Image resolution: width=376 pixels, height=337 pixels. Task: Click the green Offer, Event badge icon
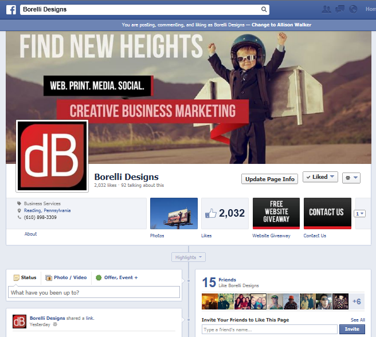pos(99,277)
